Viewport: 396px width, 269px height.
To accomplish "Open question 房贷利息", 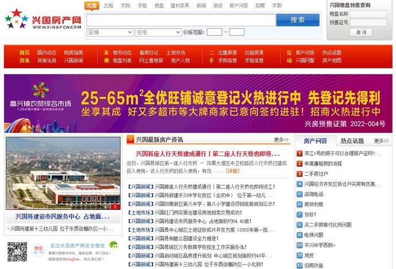I will point(314,204).
